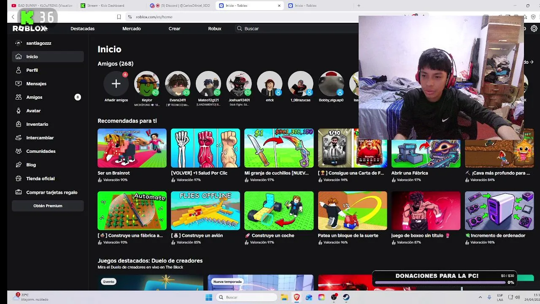Open the Perfil page from sidebar
Viewport: 540px width, 304px height.
click(48, 70)
